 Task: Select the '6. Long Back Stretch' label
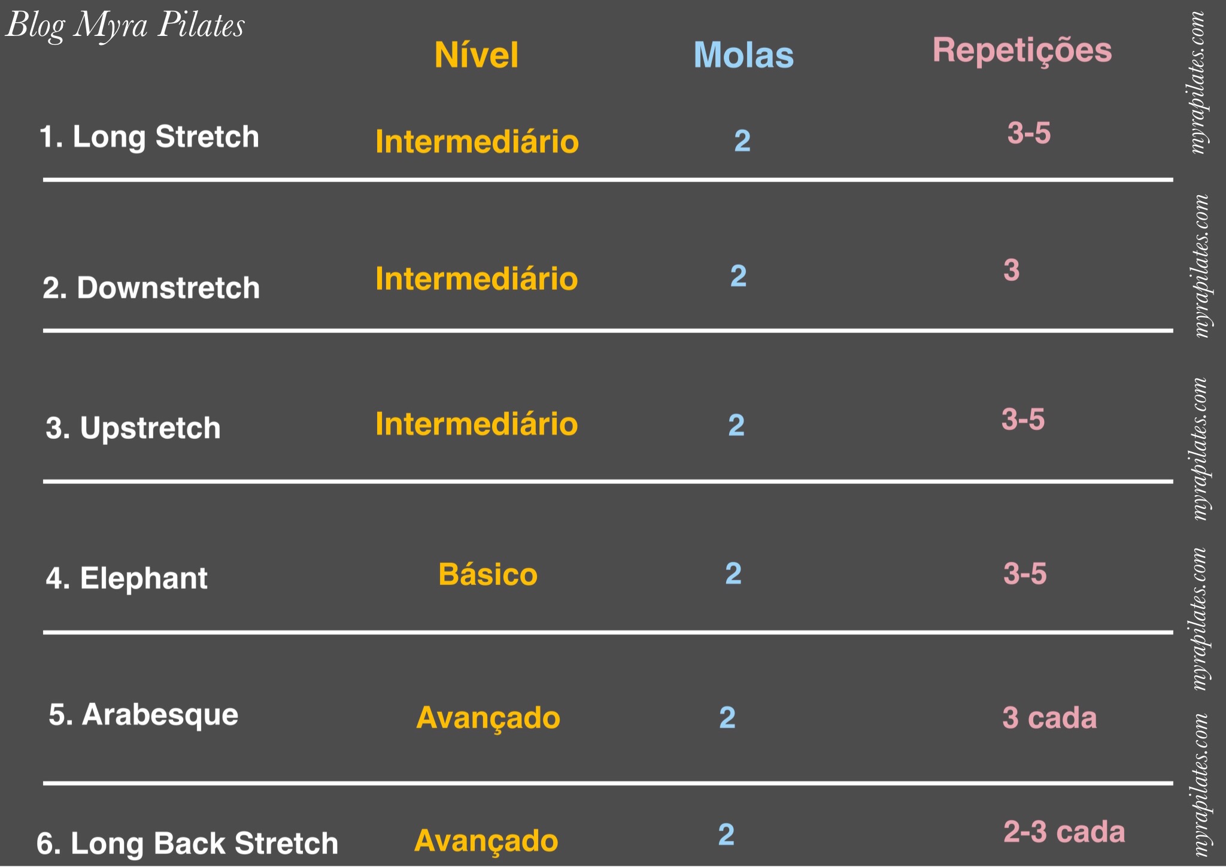click(187, 844)
